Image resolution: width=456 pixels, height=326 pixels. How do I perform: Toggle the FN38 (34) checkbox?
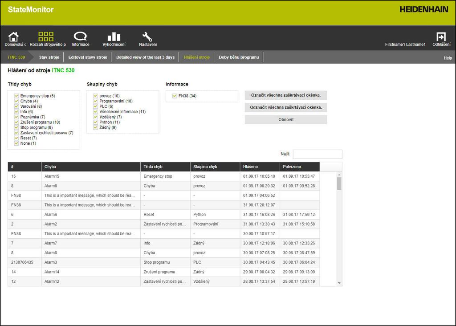pos(175,96)
